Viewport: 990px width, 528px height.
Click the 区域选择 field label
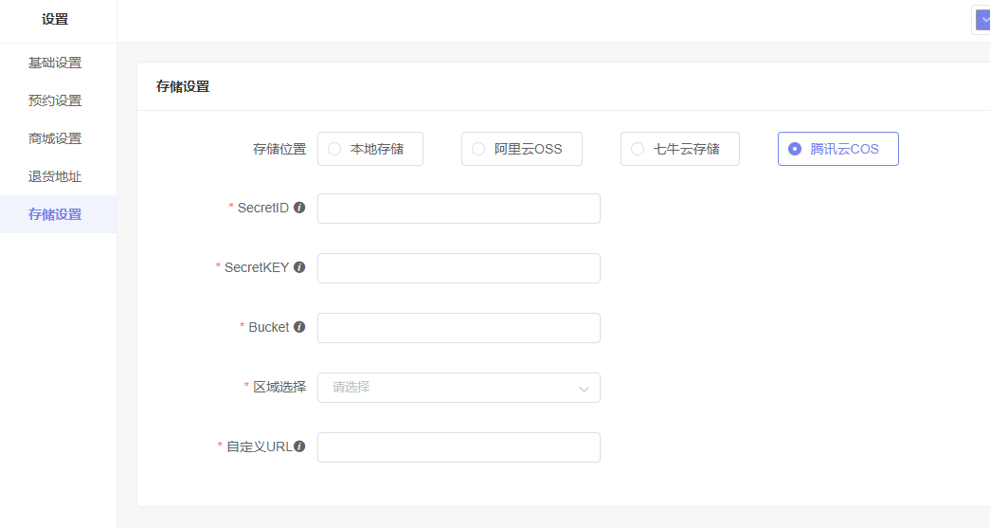(x=279, y=387)
